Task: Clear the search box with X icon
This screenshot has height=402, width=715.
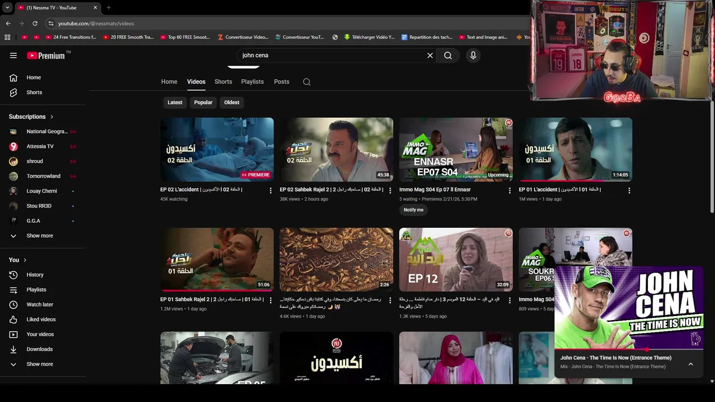Action: tap(430, 55)
